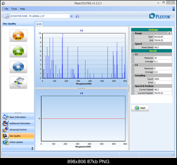Click the splitter handle above Basic Information
Image resolution: width=177 pixels, height=165 pixels.
(x=18, y=113)
